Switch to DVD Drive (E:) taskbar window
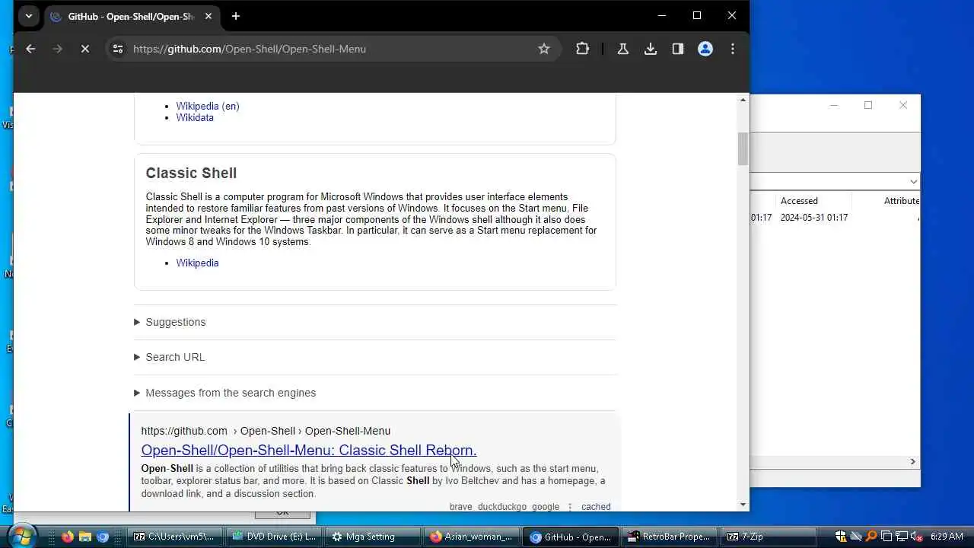This screenshot has width=974, height=548. 275,537
